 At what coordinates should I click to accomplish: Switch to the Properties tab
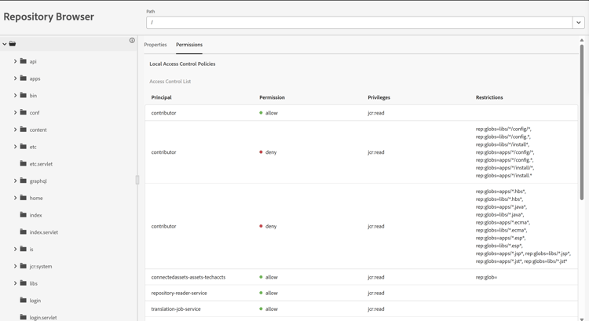[155, 45]
